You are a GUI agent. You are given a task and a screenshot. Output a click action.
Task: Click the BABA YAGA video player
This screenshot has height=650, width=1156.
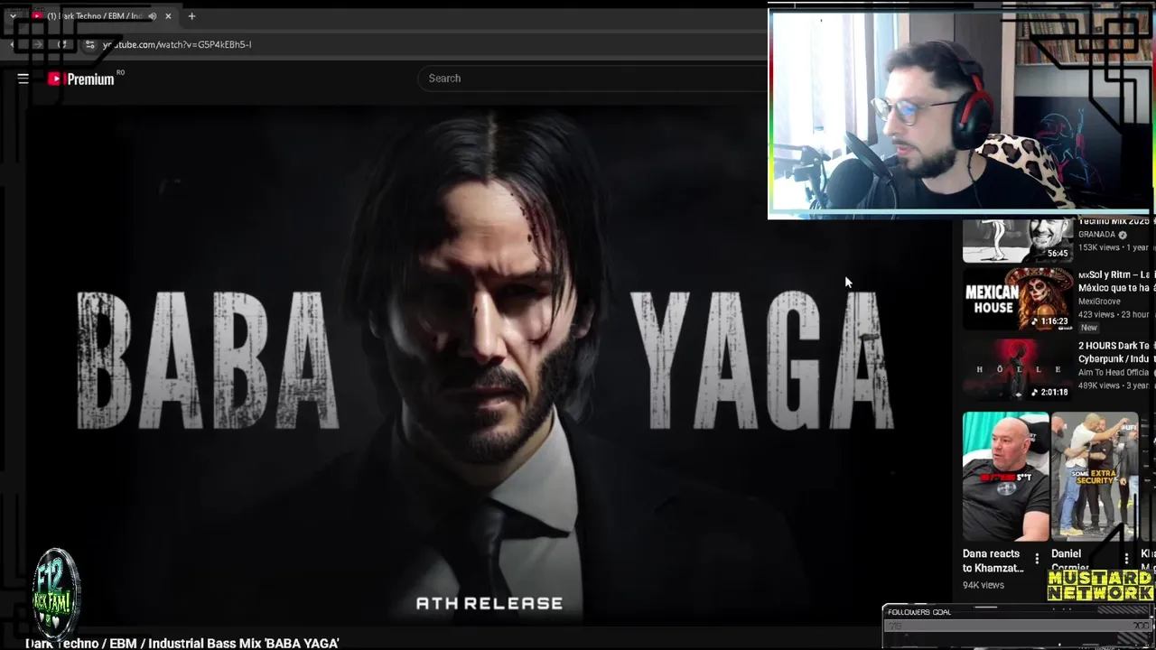tap(488, 366)
